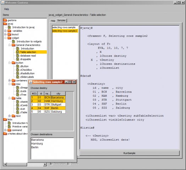The height and width of the screenshot is (170, 186).
Task: Click General characteristics folder icon
Action: tap(13, 45)
